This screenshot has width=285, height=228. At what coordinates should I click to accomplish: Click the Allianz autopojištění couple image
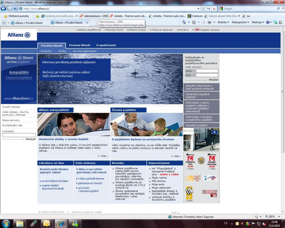[x=74, y=124]
